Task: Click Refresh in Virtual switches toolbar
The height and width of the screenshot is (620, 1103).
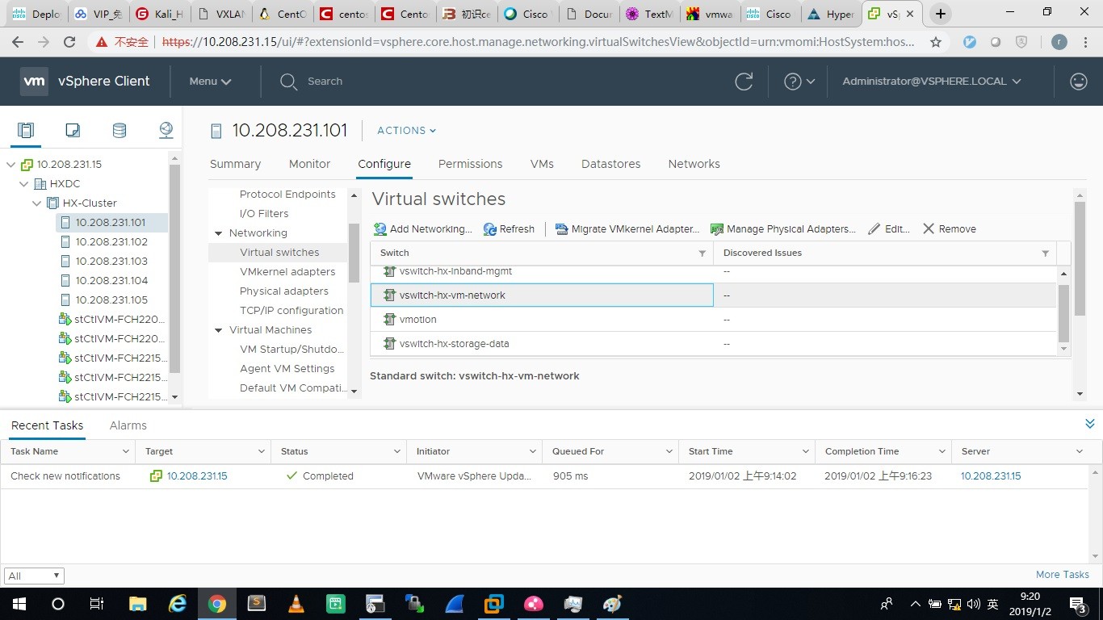Action: [x=509, y=229]
